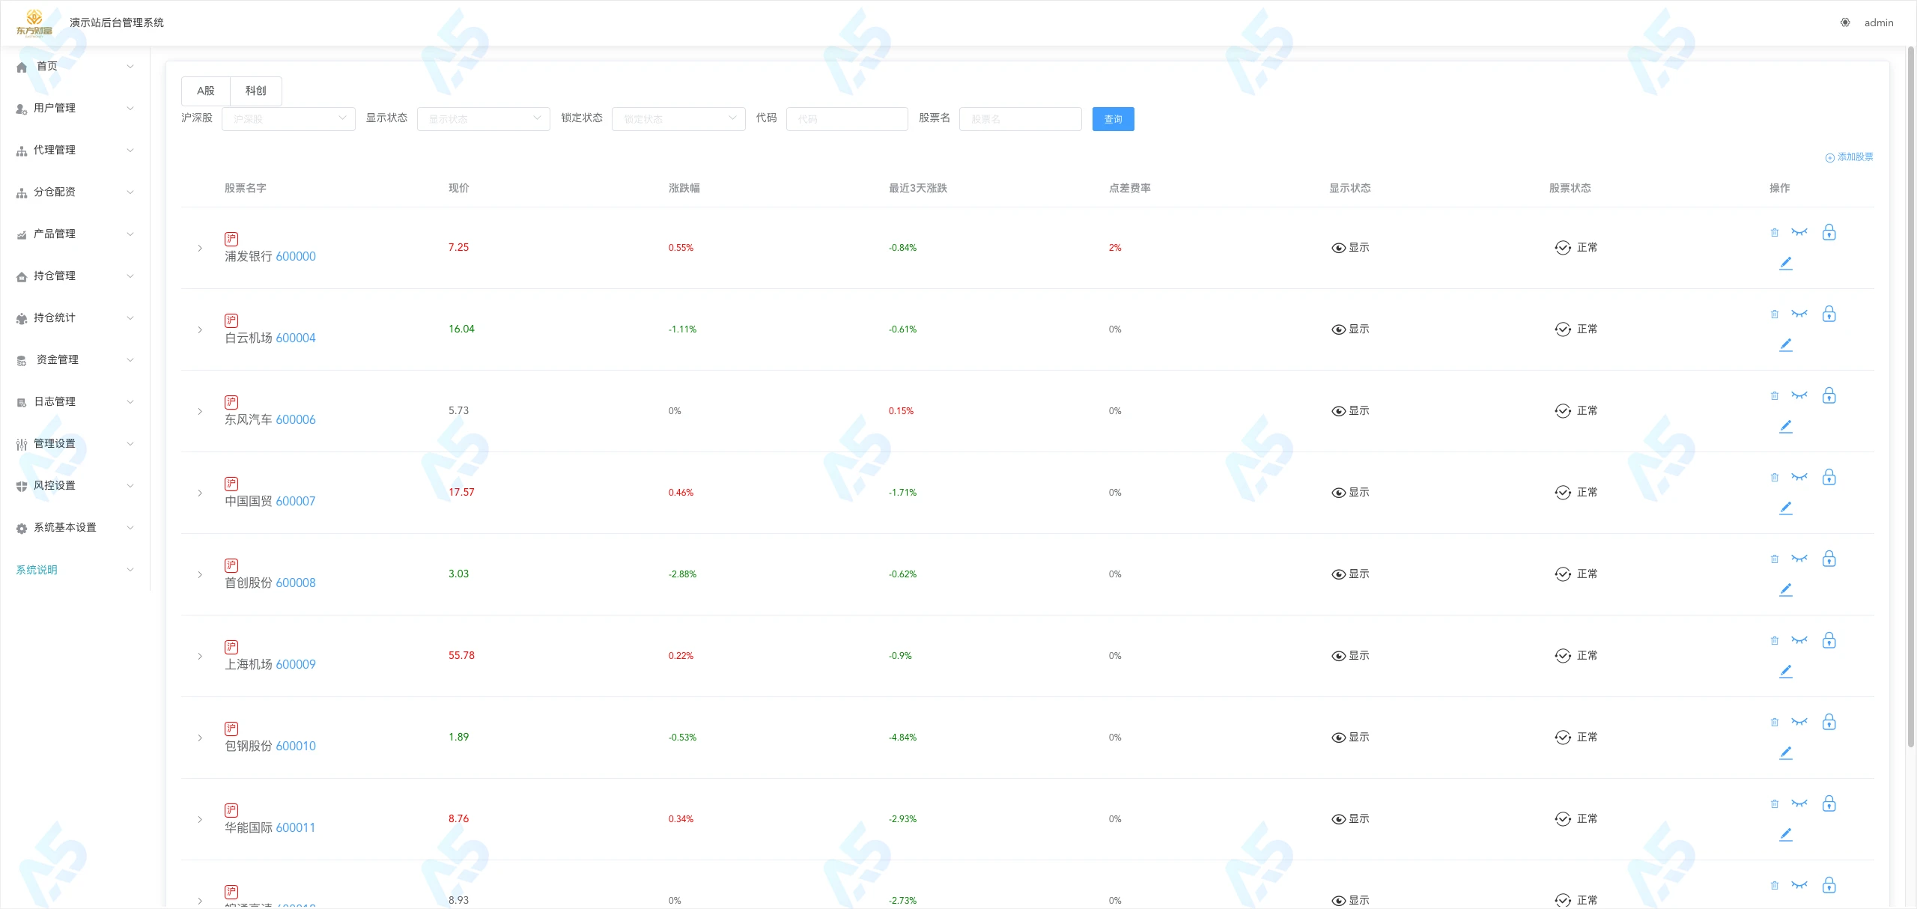This screenshot has width=1917, height=909.
Task: Open the 沪深股 dropdown filter
Action: click(288, 118)
